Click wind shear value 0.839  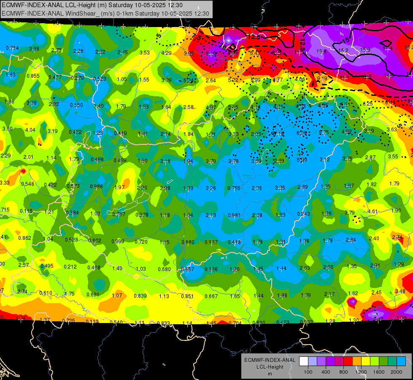[140, 296]
